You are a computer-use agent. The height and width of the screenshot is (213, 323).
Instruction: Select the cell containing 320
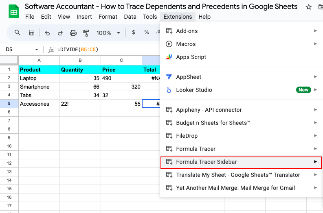click(121, 87)
